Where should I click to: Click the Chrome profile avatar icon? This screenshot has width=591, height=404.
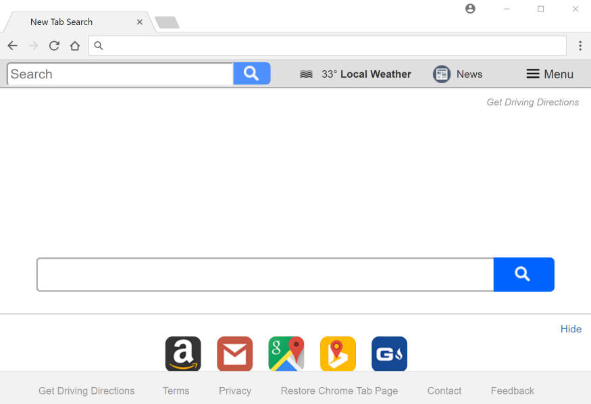tap(470, 9)
